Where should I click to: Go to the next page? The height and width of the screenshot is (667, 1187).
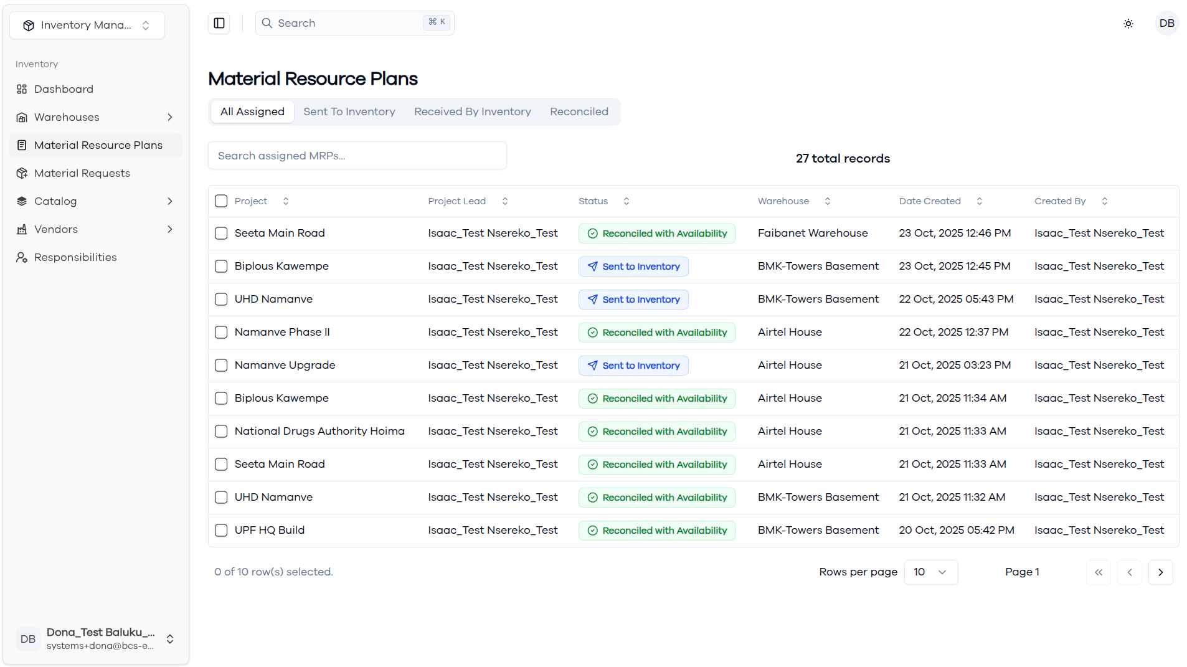[1160, 572]
